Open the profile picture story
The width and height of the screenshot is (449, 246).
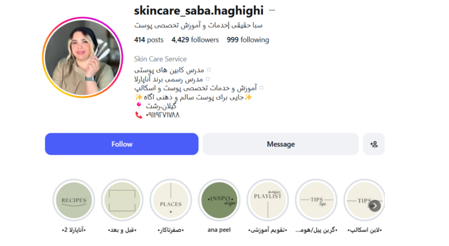(83, 57)
